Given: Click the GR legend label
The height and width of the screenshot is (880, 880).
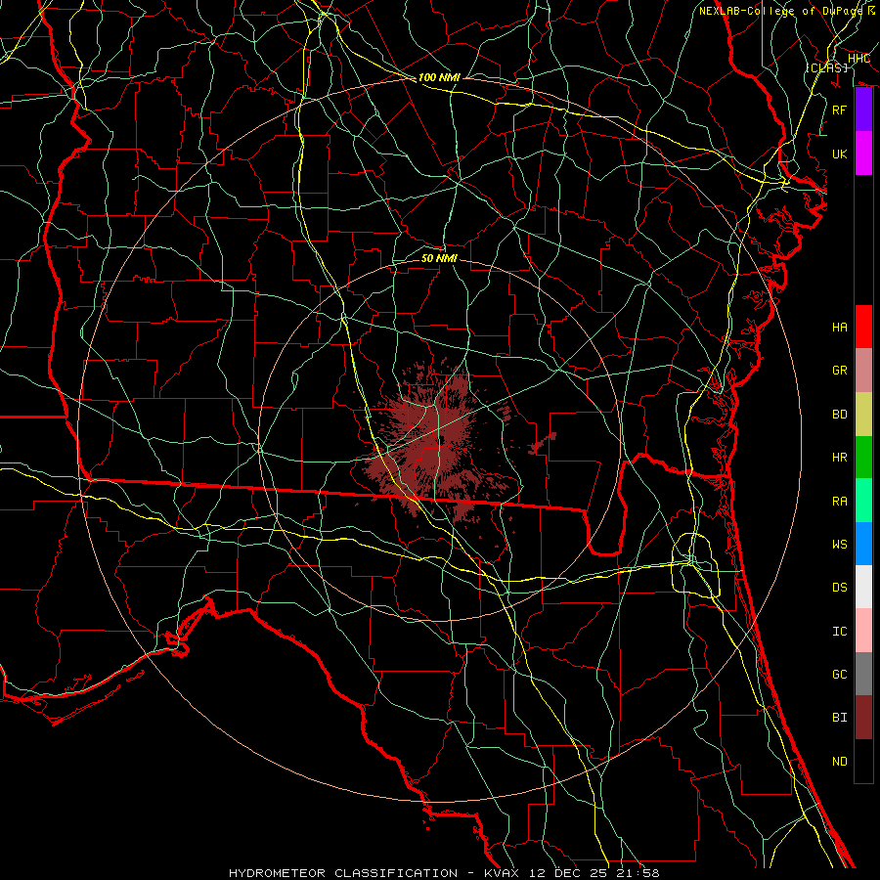Looking at the screenshot, I should coord(840,371).
